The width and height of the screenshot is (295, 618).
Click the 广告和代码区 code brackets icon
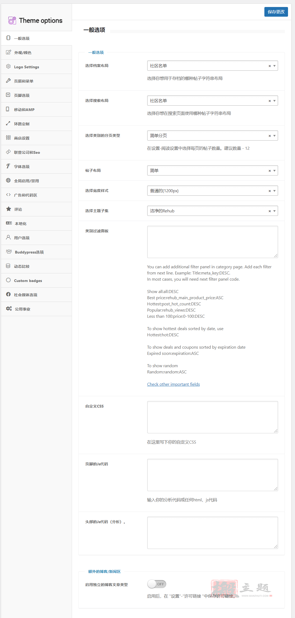pyautogui.click(x=8, y=195)
